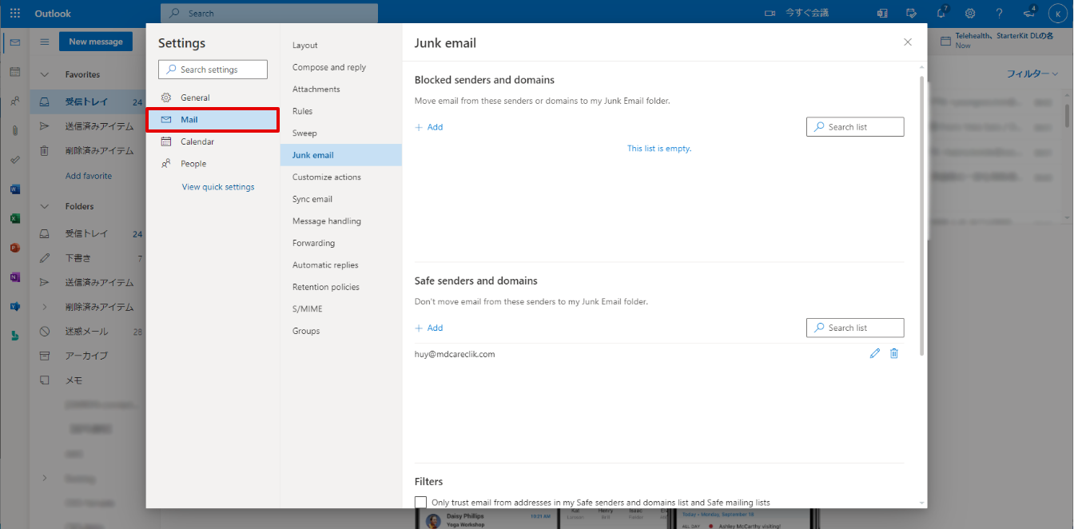The image size is (1074, 529).
Task: Open Automatic replies settings
Action: tap(341, 265)
